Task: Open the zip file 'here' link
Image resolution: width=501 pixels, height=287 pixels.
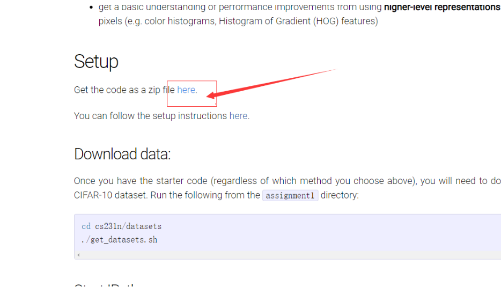Action: click(x=186, y=90)
